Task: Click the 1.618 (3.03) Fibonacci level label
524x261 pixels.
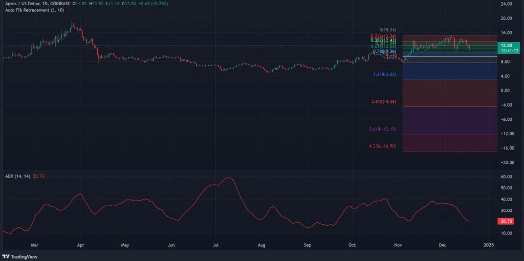Action: tap(384, 75)
